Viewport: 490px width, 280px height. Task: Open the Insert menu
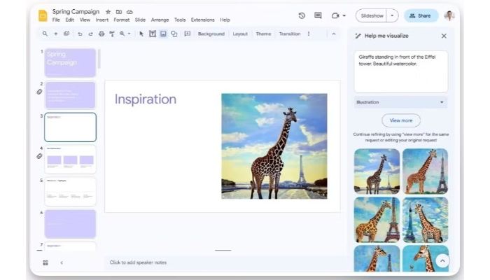(x=102, y=20)
